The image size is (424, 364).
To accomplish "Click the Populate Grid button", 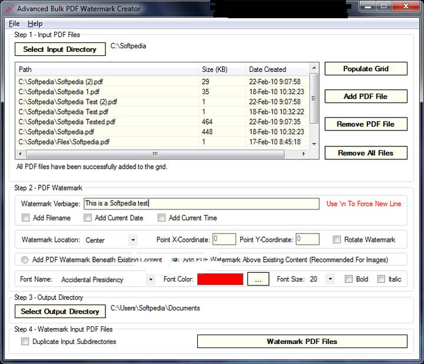I will [366, 69].
